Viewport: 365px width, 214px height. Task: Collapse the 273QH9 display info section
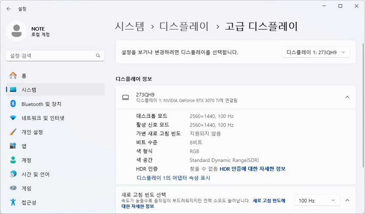click(x=347, y=97)
